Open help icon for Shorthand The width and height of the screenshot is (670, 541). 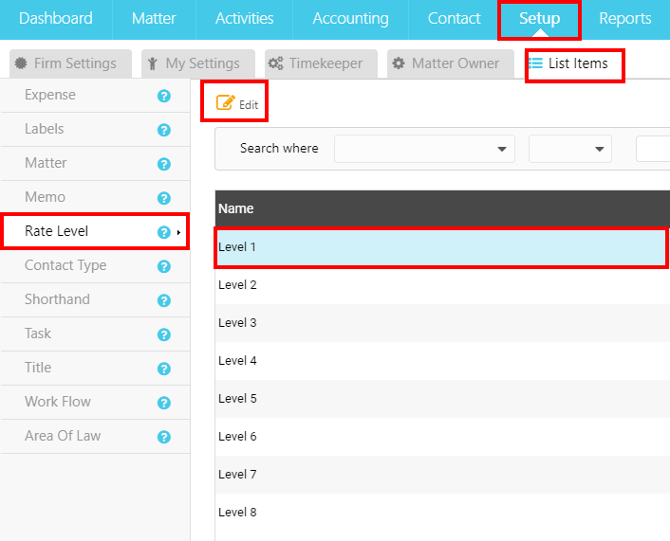tap(163, 300)
